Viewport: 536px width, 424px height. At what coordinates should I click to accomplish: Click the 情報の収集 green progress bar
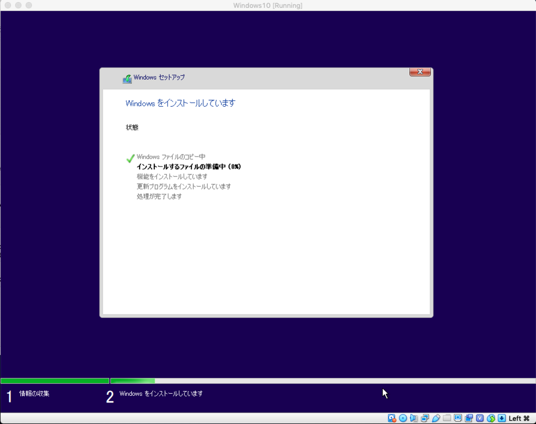pos(54,381)
